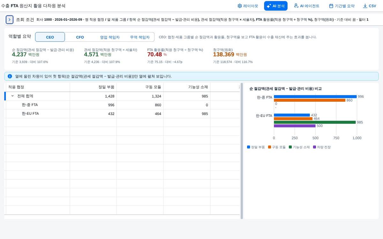Expand the 조회 조건 filter panel
383x239 pixels.
(10, 19)
